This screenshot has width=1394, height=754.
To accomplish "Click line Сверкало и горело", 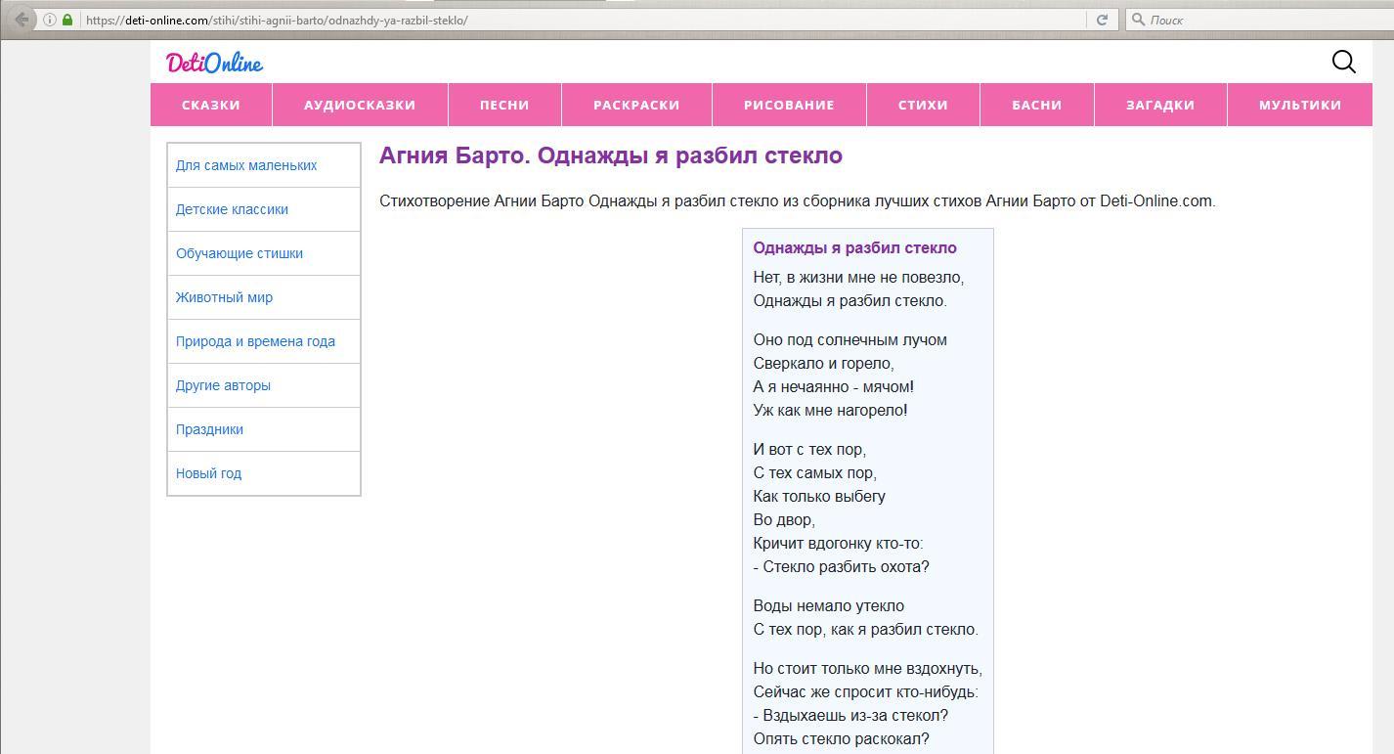I will point(824,364).
